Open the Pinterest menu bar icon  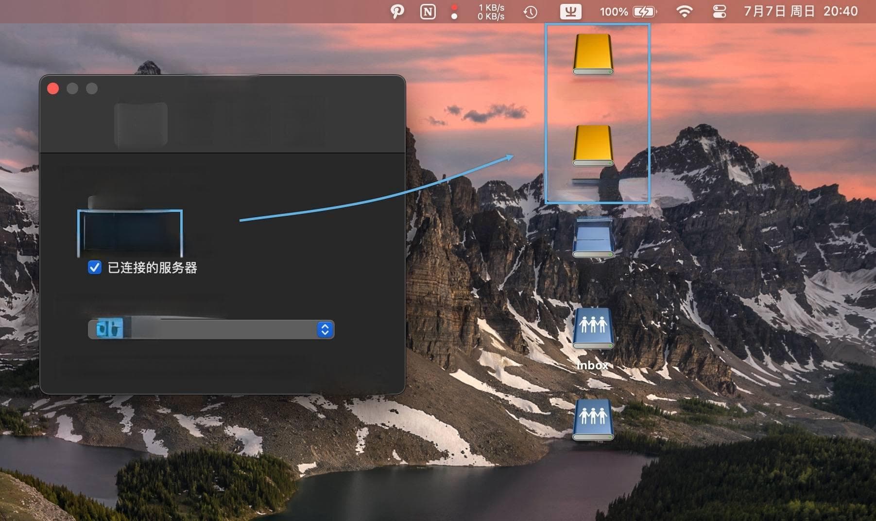[397, 12]
